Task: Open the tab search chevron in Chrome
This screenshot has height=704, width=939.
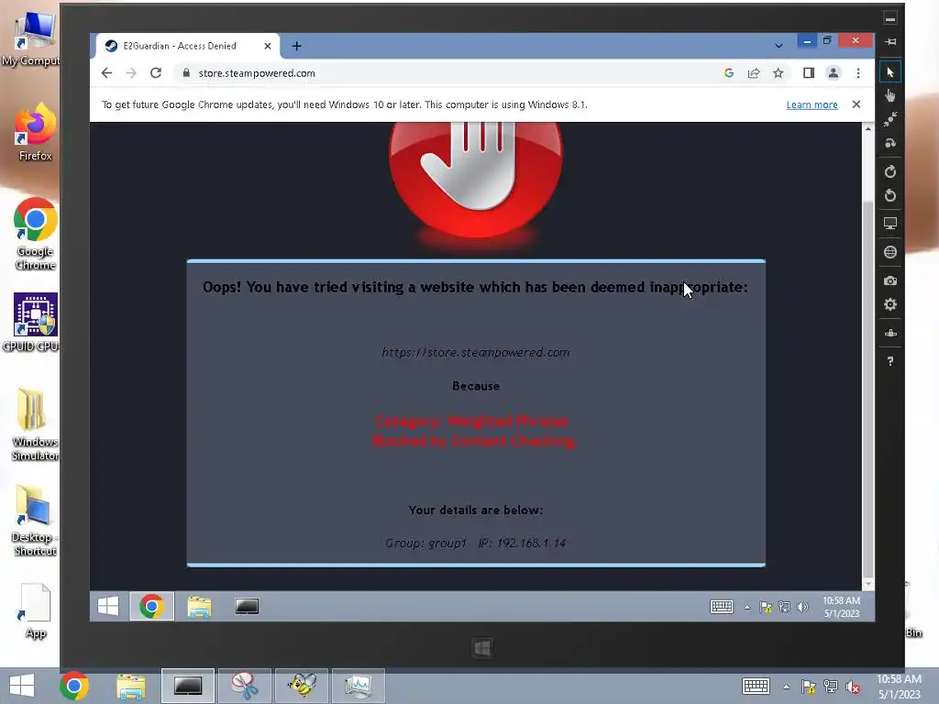Action: click(x=779, y=46)
